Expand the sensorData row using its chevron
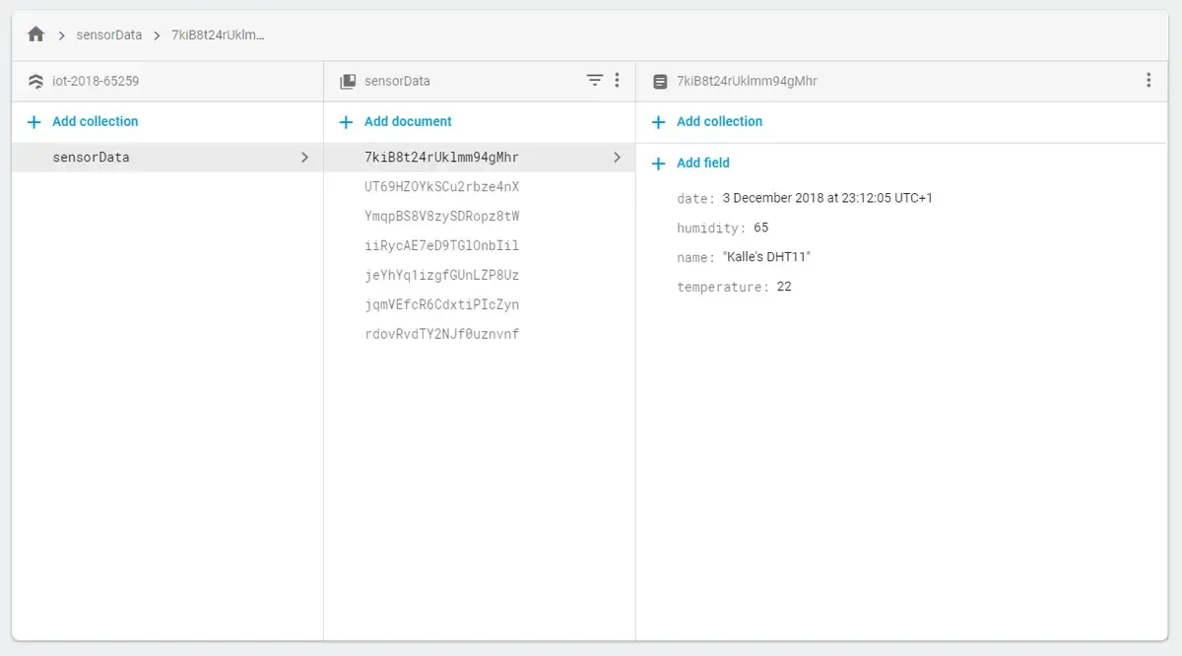Viewport: 1182px width, 656px height. pos(305,157)
